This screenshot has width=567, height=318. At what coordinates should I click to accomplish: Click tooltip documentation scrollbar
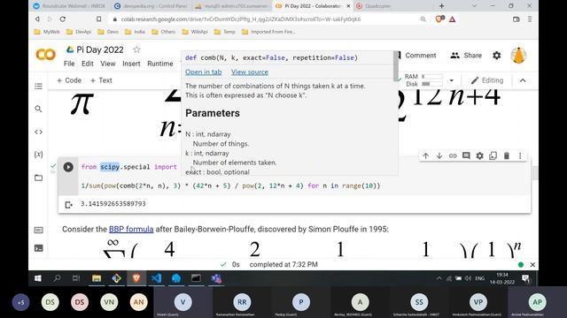coord(396,66)
